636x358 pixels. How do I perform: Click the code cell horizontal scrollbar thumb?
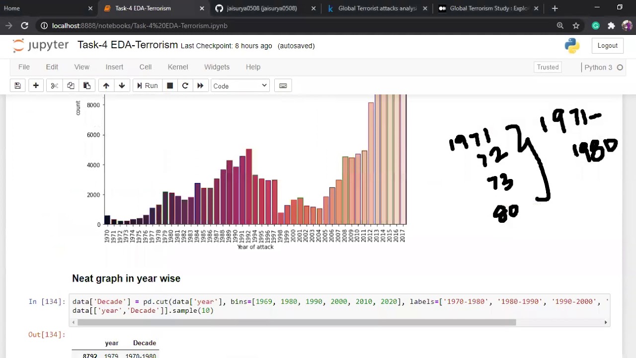(x=297, y=322)
